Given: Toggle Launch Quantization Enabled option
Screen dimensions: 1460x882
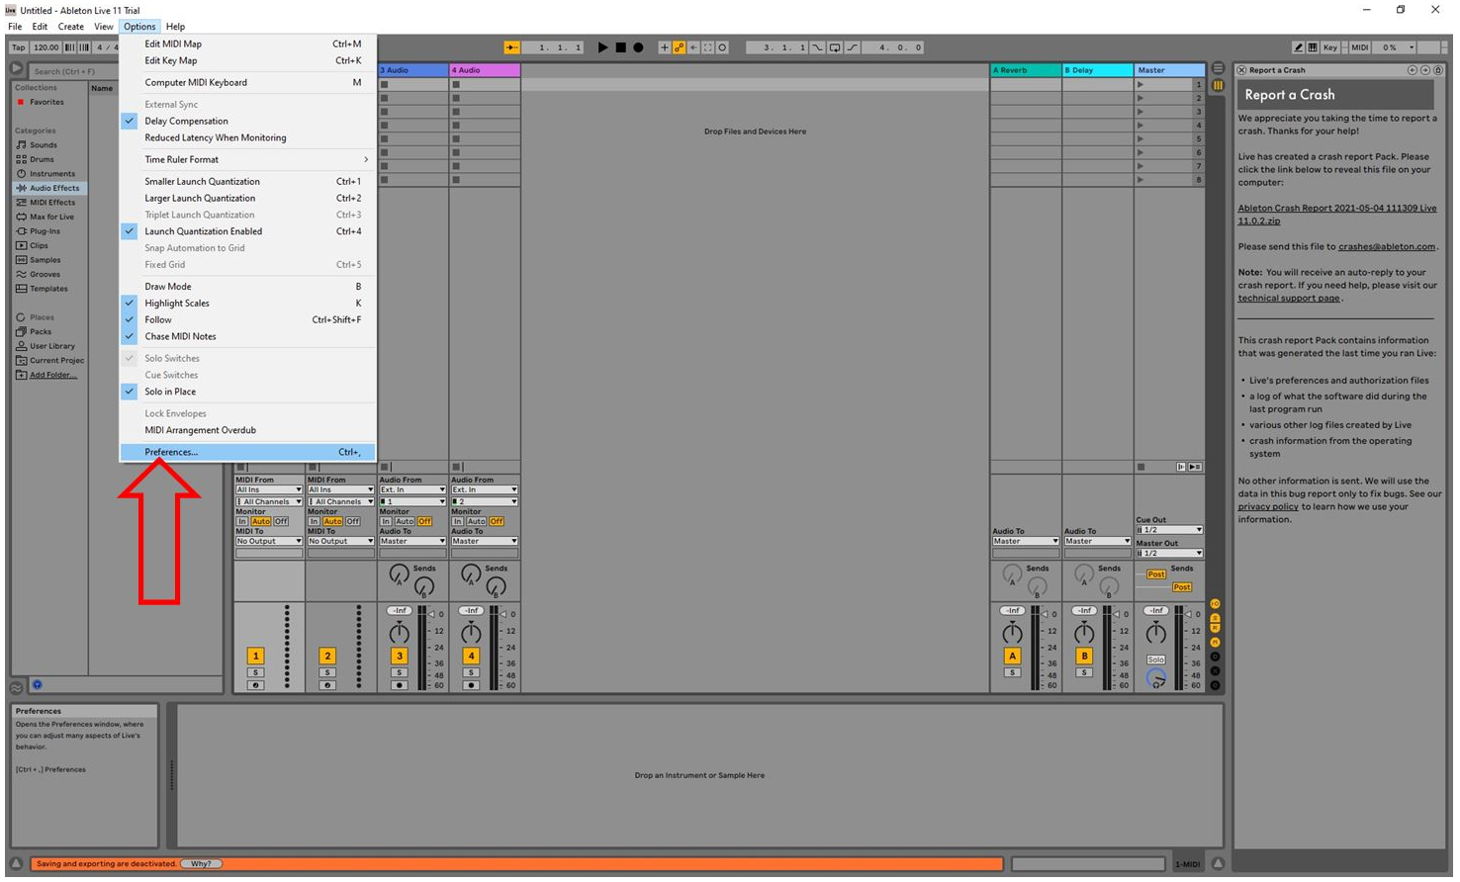Looking at the screenshot, I should pos(246,231).
